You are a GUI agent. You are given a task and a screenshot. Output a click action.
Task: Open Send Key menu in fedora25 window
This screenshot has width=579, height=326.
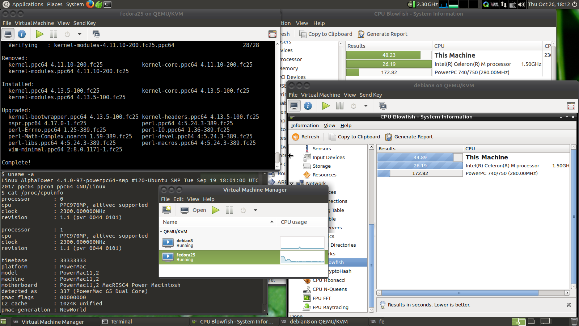pos(84,23)
